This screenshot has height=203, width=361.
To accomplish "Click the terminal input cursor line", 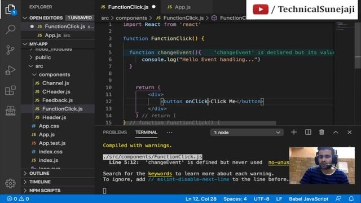I will (x=104, y=191).
